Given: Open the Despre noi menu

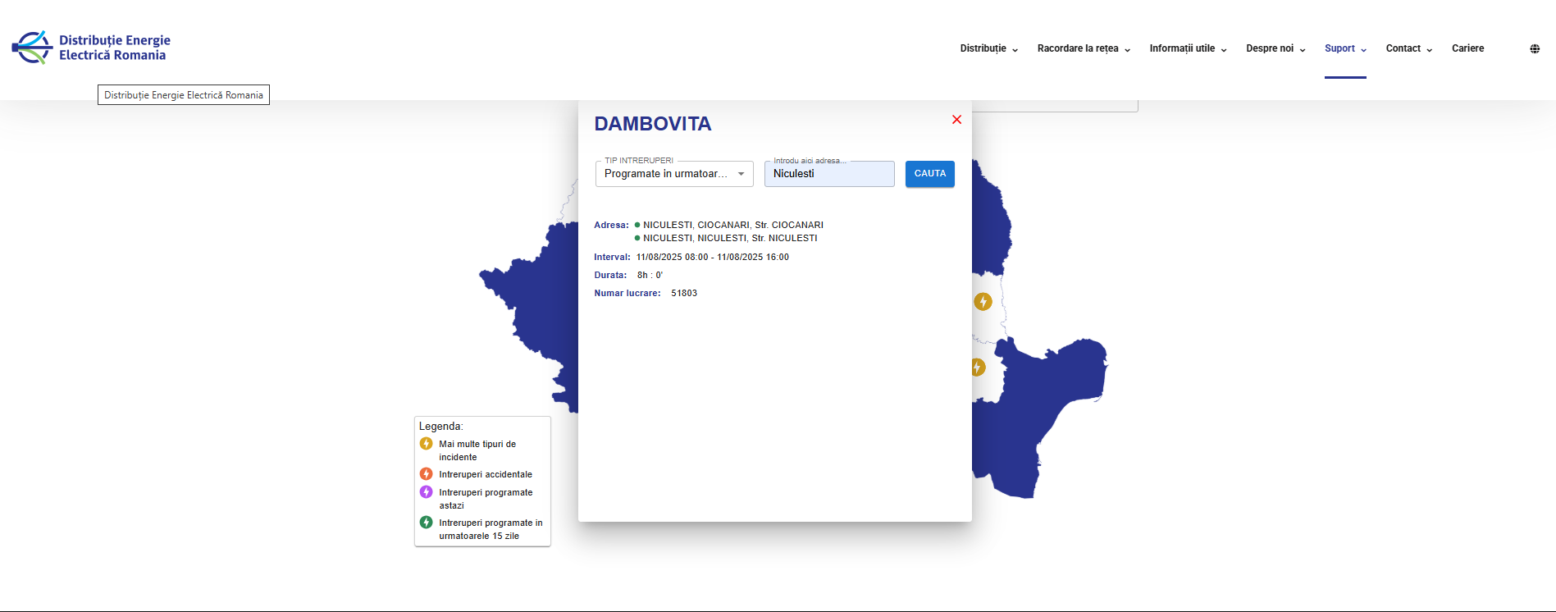Looking at the screenshot, I should pyautogui.click(x=1275, y=49).
